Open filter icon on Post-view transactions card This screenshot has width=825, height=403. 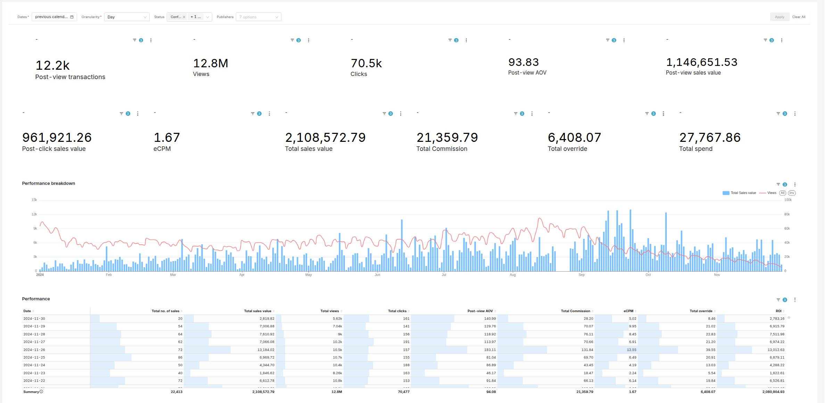point(134,40)
